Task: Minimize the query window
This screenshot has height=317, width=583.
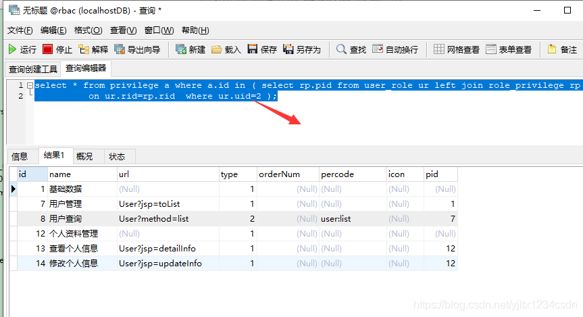Action: pos(537,10)
